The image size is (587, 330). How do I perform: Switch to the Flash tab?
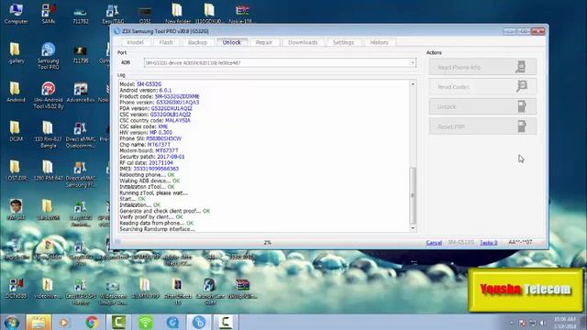166,42
